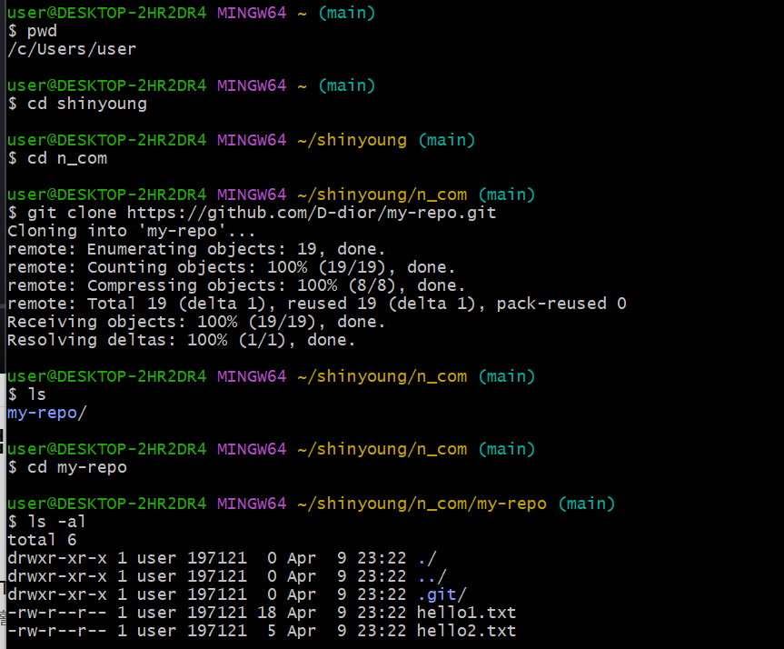Click the GitHub clone URL text
This screenshot has height=649, width=784.
[312, 213]
